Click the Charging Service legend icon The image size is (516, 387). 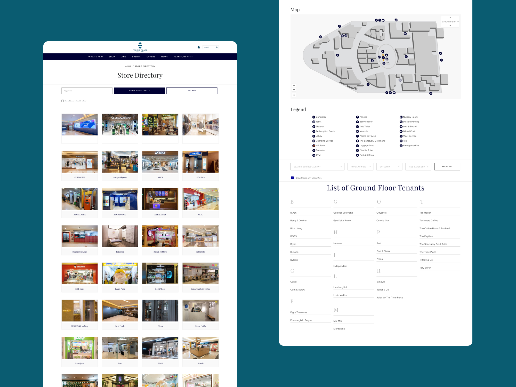point(314,141)
